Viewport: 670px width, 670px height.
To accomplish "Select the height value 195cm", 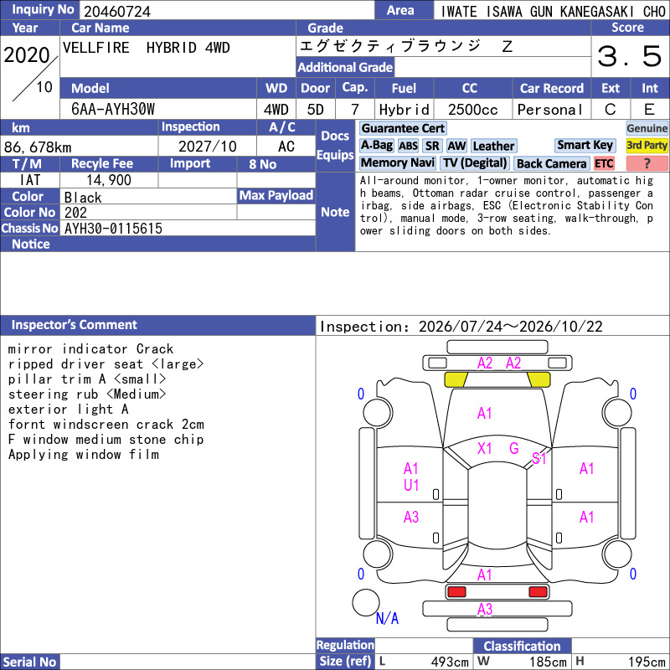I will pyautogui.click(x=646, y=662).
